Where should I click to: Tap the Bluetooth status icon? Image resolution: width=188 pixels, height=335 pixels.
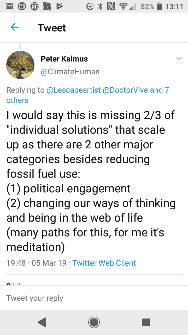(100, 7)
